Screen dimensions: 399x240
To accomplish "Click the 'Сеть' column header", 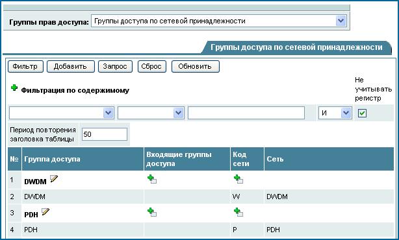I will pyautogui.click(x=329, y=159).
